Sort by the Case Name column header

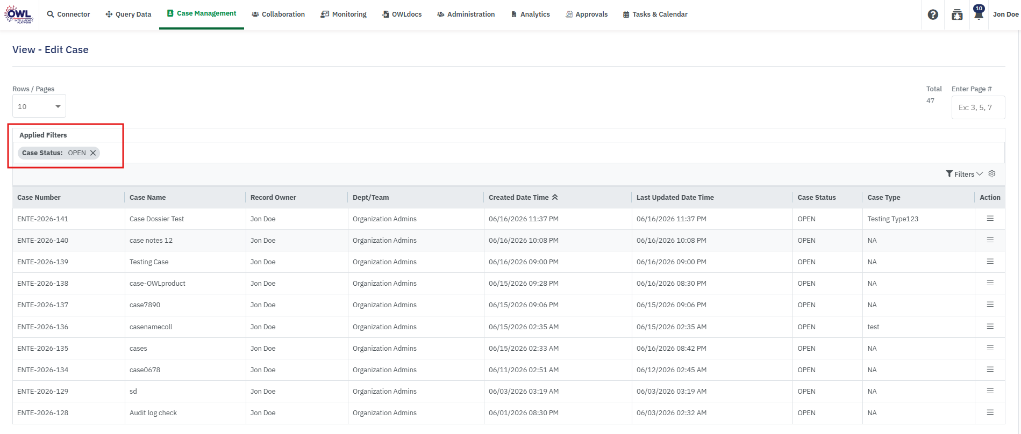pos(147,198)
